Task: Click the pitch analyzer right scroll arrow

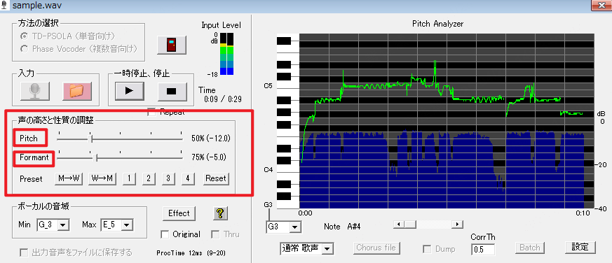Action: point(458,225)
